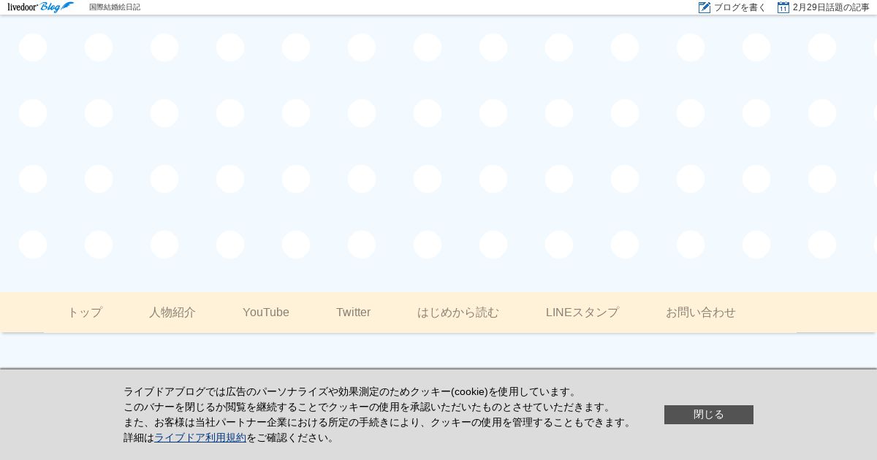
Task: Open the ブログを書く link
Action: pyautogui.click(x=740, y=7)
